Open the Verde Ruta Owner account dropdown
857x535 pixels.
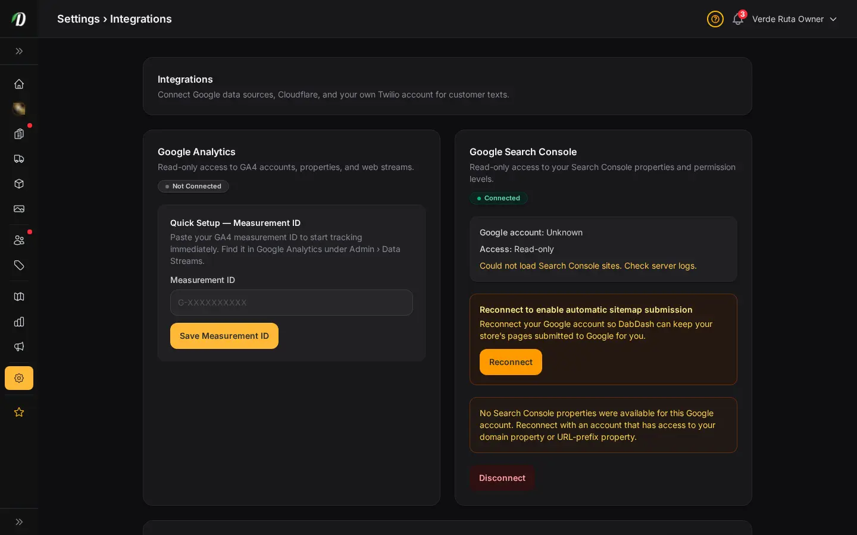[x=795, y=19]
